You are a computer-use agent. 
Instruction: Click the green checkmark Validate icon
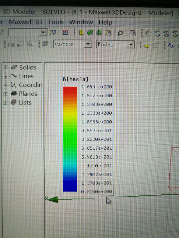pos(90,33)
